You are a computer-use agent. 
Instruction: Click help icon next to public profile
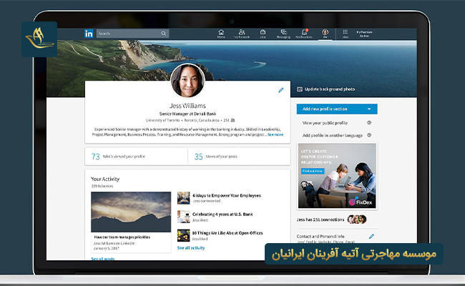point(369,123)
